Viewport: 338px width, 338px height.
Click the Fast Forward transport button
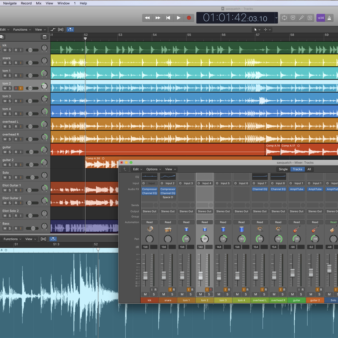point(158,18)
